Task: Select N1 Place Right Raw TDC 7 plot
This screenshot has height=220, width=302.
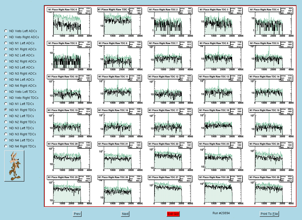Action: 170,56
